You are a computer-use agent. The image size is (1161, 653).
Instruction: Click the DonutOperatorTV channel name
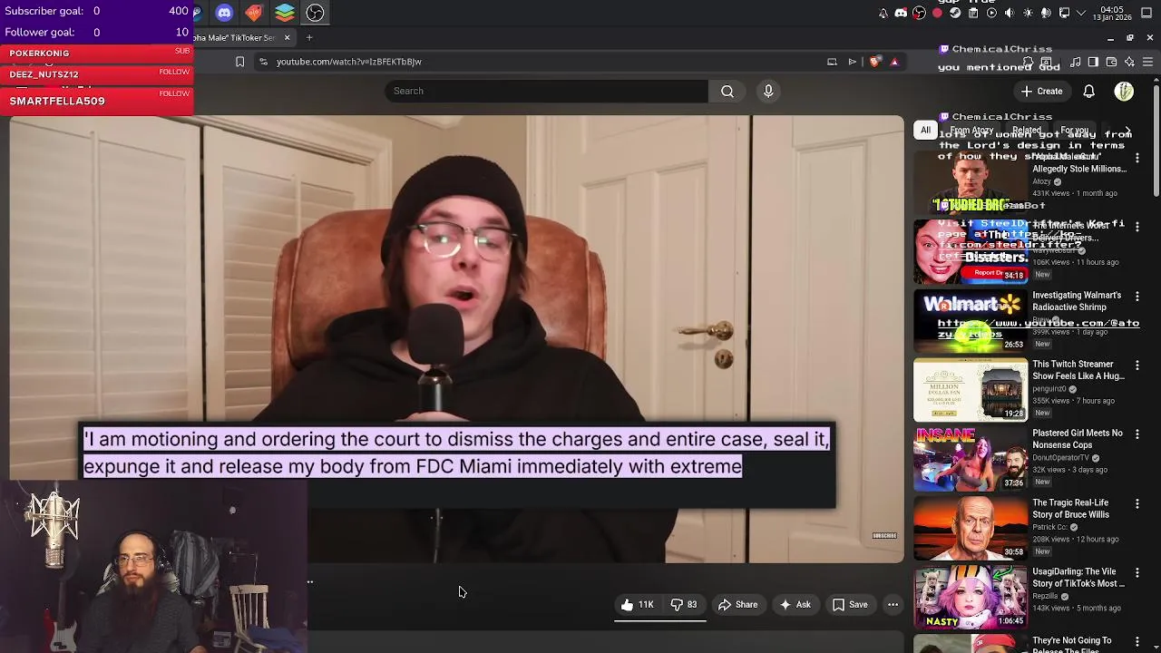(1061, 458)
